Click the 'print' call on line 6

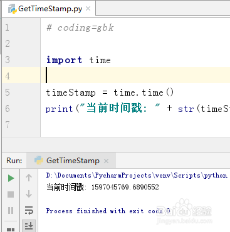click(x=59, y=109)
